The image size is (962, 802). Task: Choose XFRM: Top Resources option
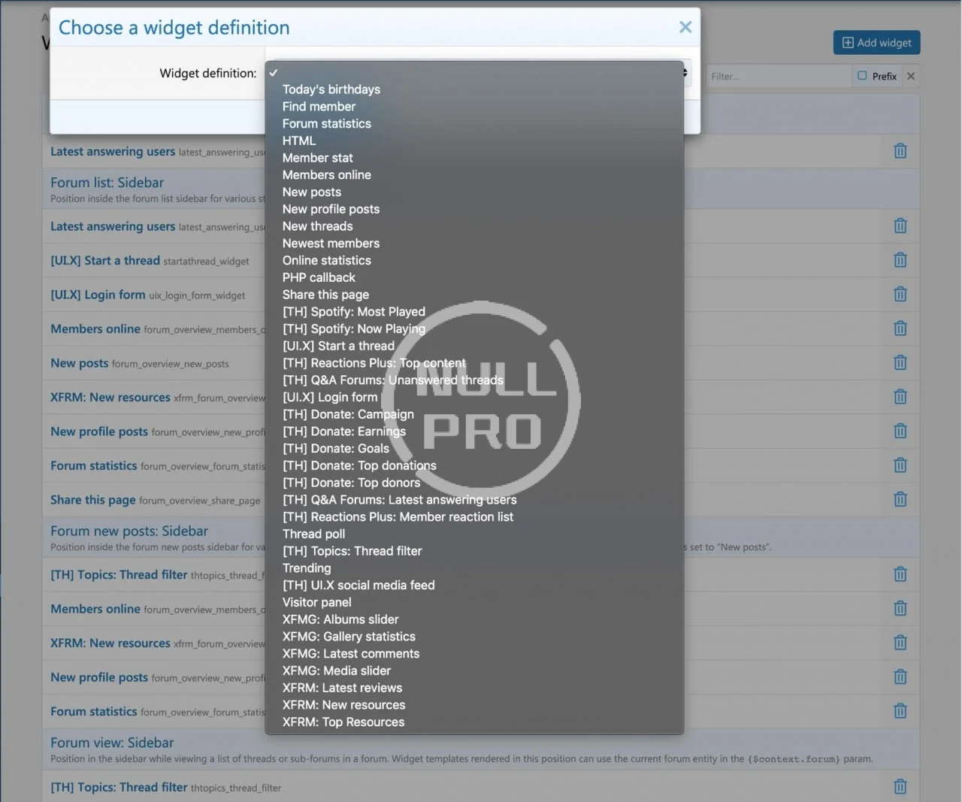(x=343, y=722)
